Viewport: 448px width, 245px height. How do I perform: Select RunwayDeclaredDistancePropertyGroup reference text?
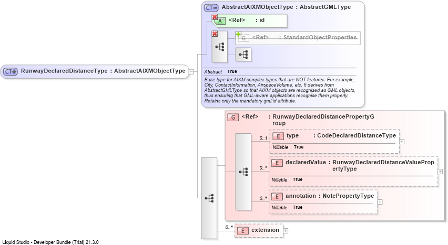click(321, 120)
